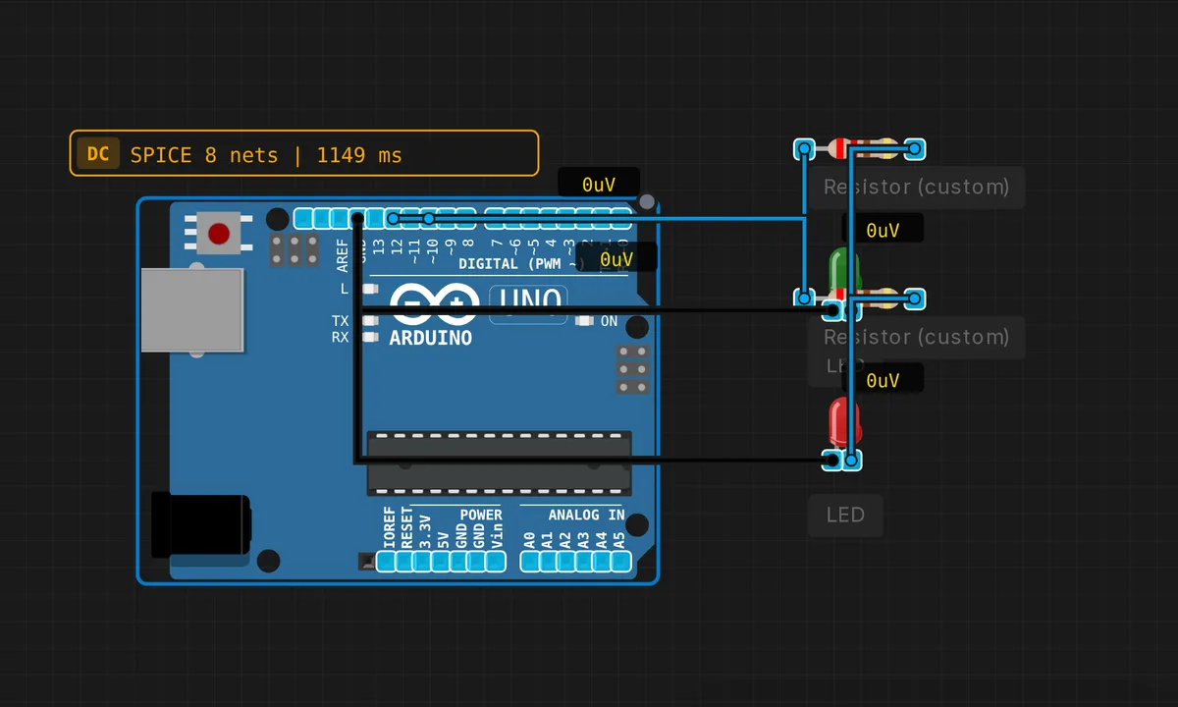Click the second resistor left terminal
This screenshot has width=1178, height=707.
tap(804, 298)
